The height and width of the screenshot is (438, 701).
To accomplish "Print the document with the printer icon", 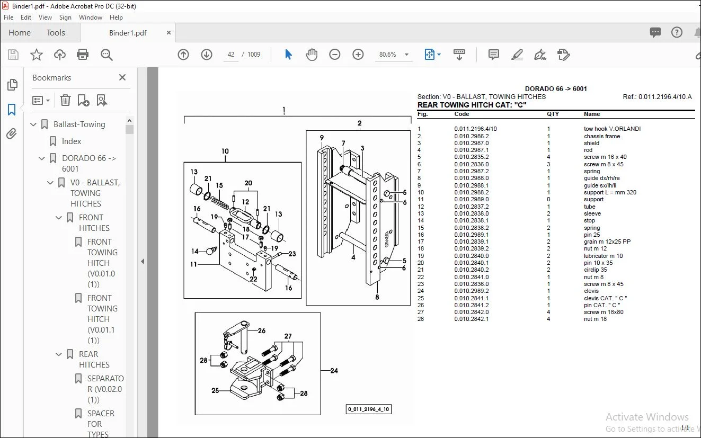I will (83, 55).
